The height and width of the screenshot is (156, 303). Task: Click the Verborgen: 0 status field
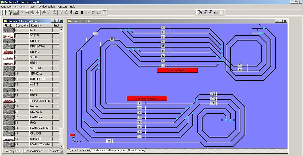click(x=13, y=151)
